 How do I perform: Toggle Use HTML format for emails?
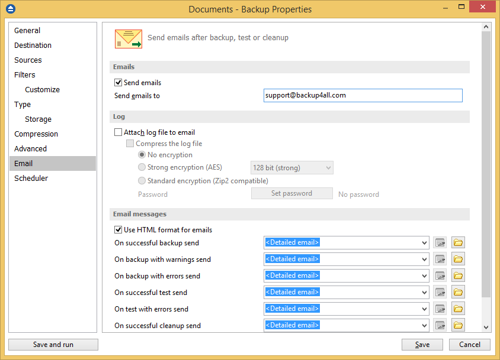(118, 230)
